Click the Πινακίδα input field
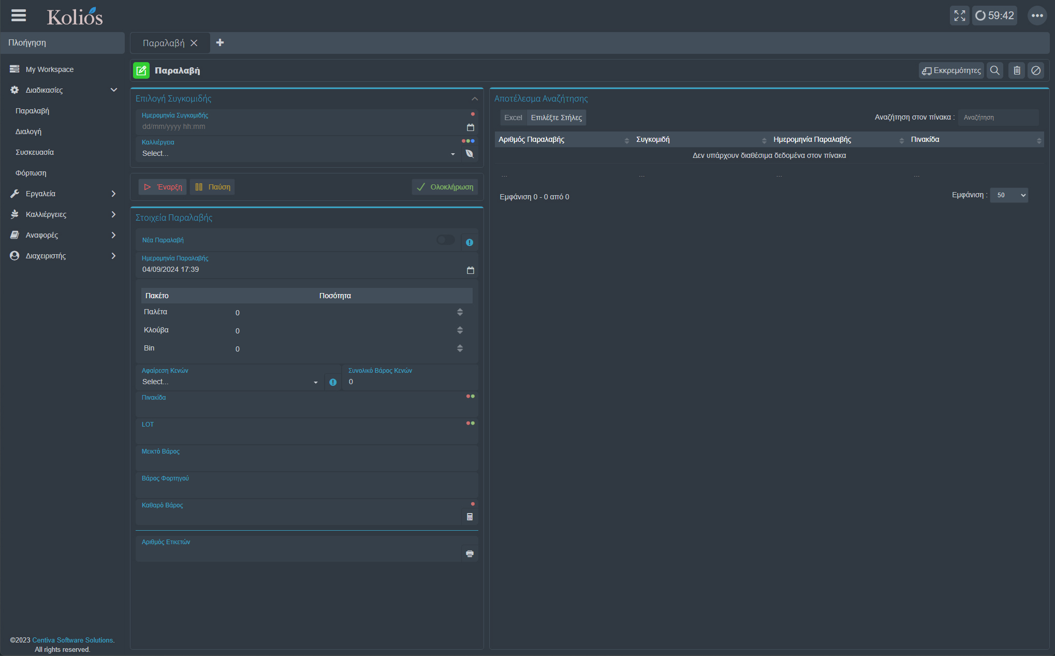Viewport: 1055px width, 656px height. [x=306, y=404]
